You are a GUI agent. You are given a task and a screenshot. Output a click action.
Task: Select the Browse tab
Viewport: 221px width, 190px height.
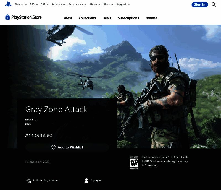click(x=151, y=18)
